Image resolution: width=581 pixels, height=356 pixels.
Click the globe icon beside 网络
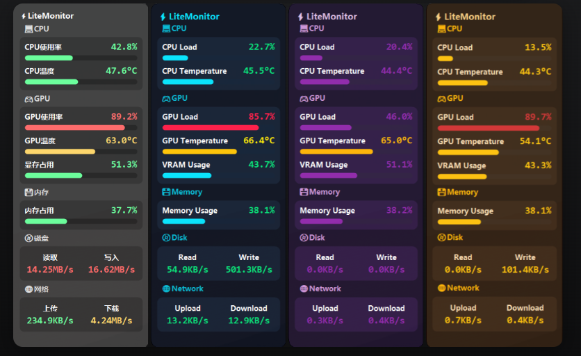tap(28, 289)
